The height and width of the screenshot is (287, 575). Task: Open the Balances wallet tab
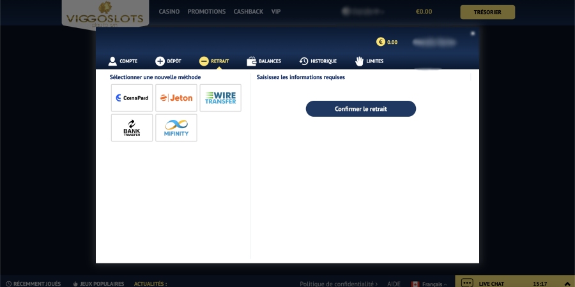pos(264,61)
